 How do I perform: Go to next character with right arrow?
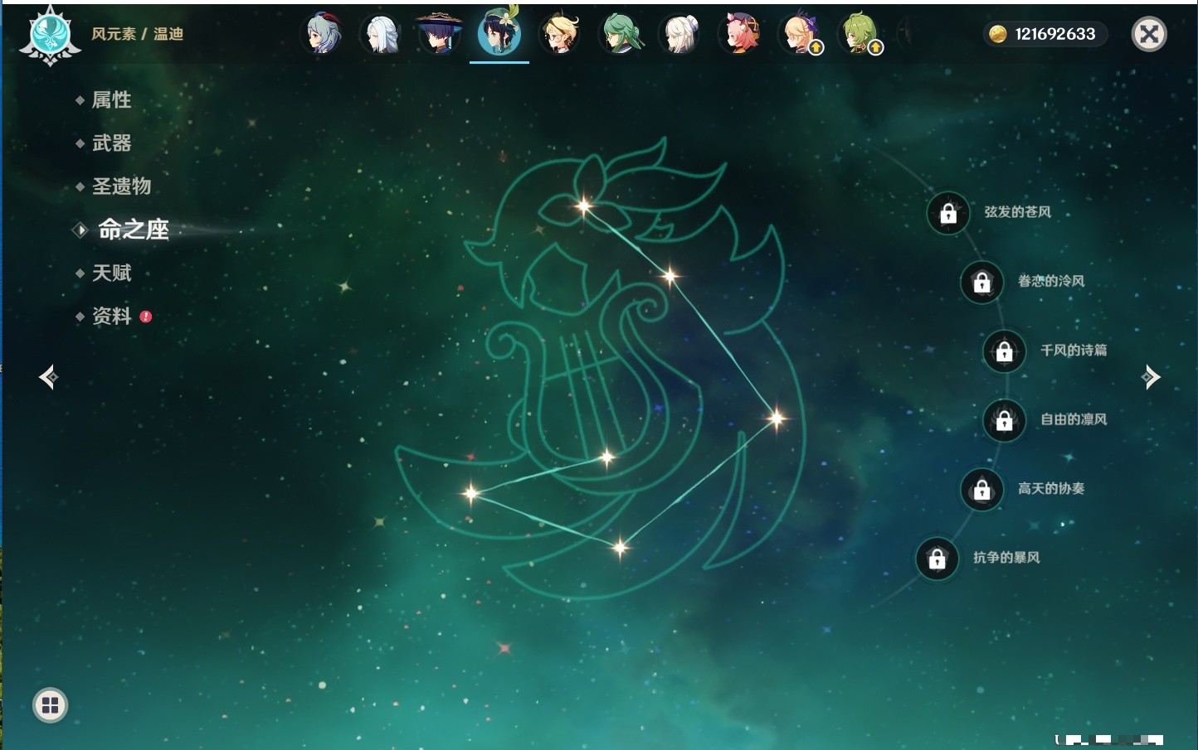click(x=1151, y=377)
